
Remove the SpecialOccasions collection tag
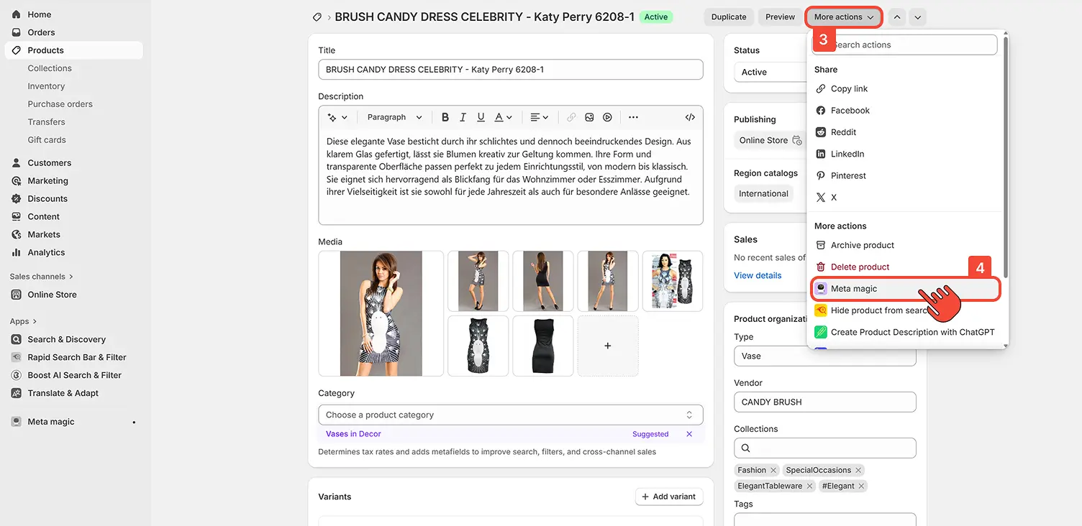(x=858, y=470)
